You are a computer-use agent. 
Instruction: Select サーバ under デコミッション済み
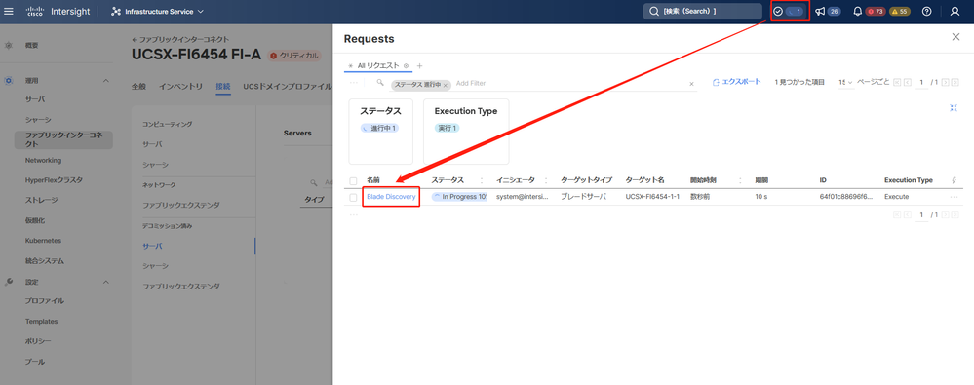point(152,246)
